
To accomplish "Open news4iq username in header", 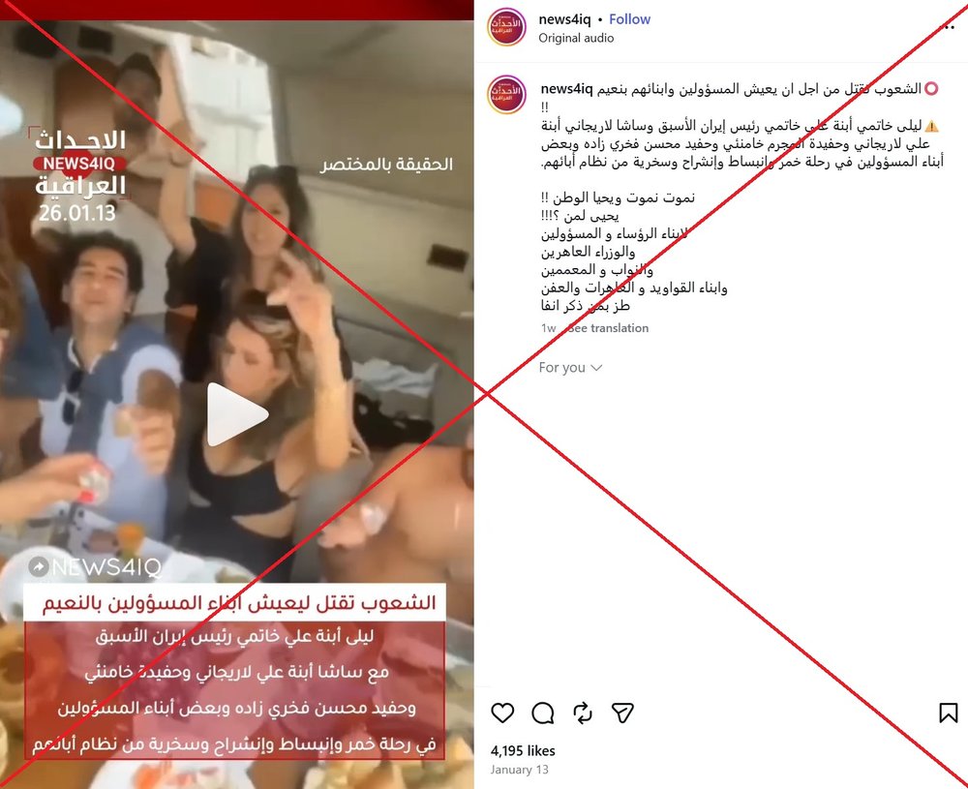I will [x=564, y=19].
